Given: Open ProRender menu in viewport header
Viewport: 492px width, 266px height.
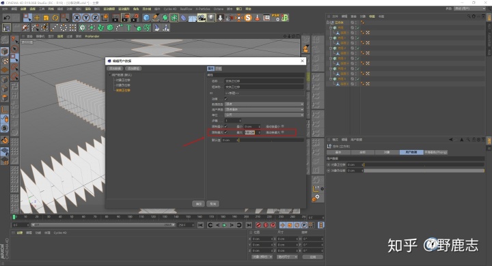Looking at the screenshot, I should (x=92, y=36).
